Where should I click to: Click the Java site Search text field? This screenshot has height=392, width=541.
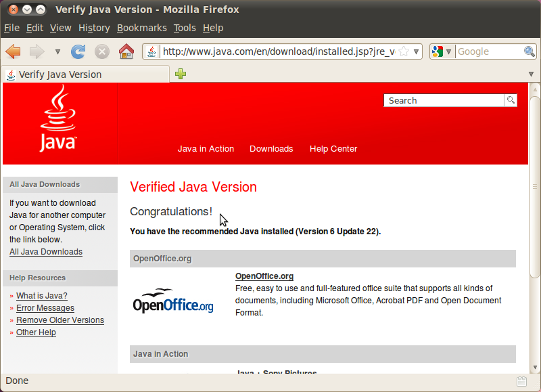pyautogui.click(x=444, y=100)
